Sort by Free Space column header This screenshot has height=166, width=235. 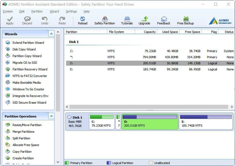click(191, 32)
